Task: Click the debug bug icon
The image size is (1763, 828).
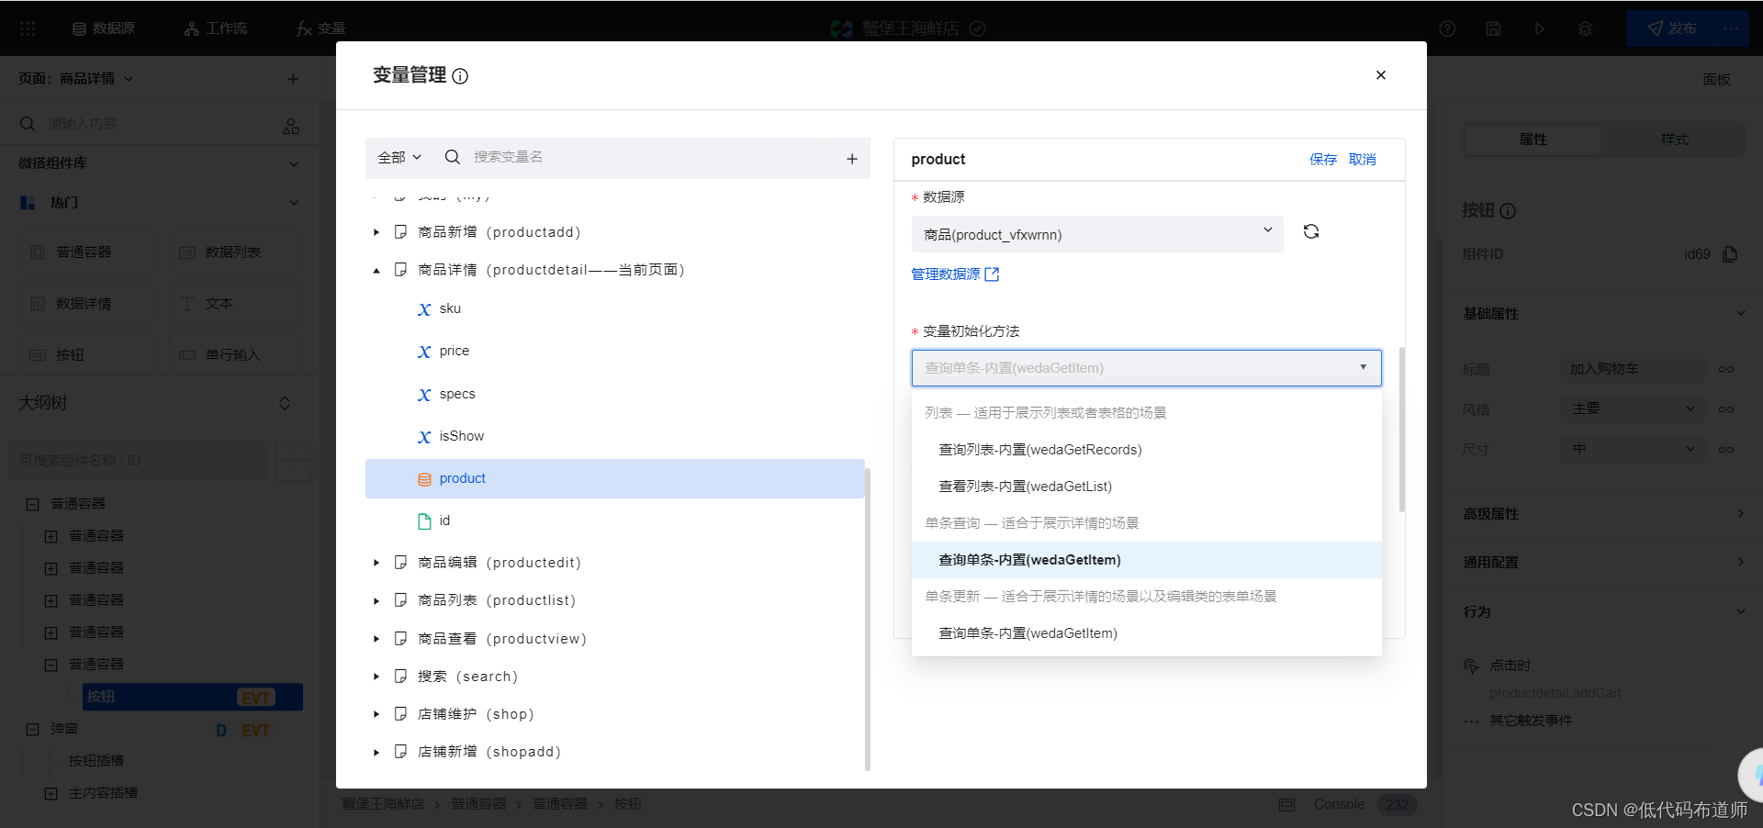Action: pyautogui.click(x=1585, y=28)
